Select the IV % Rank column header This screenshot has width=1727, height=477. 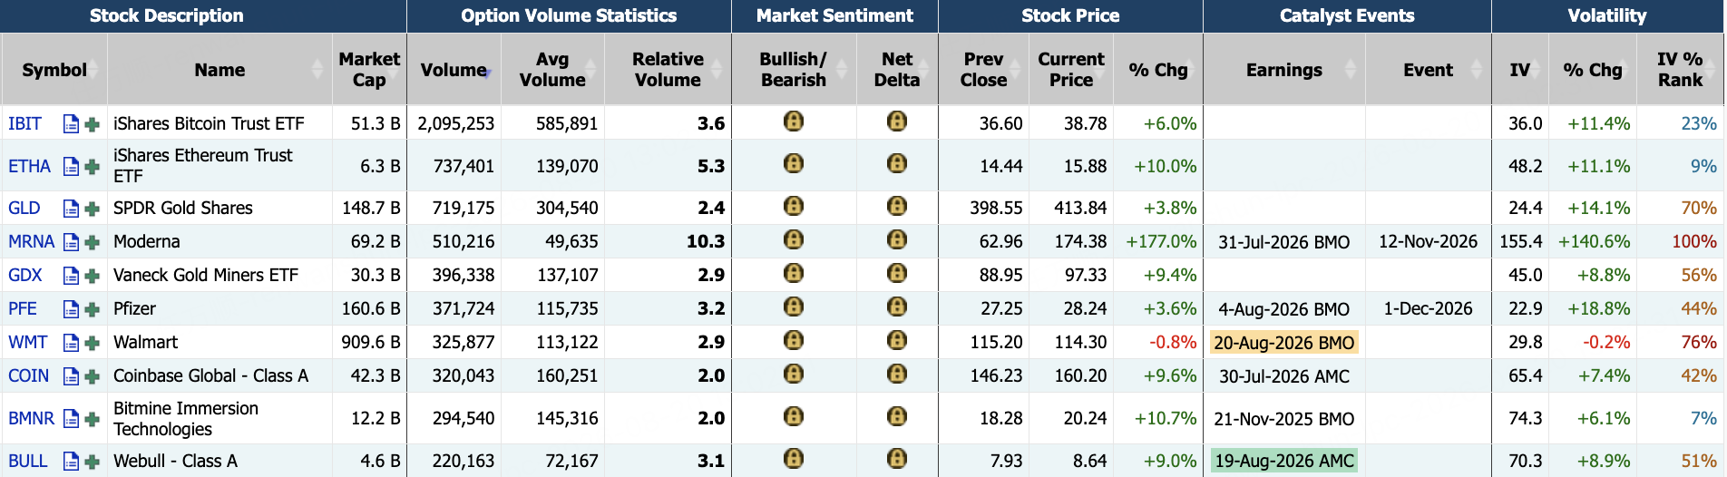pyautogui.click(x=1680, y=70)
